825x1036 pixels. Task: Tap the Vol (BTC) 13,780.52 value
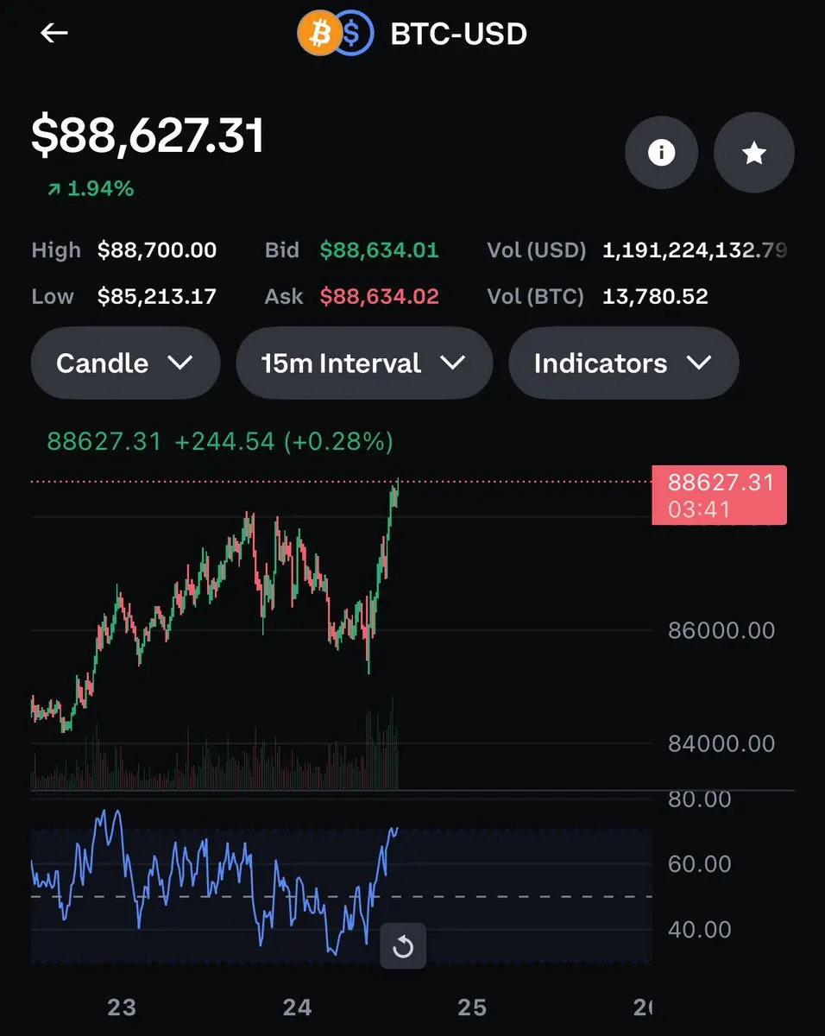(655, 296)
